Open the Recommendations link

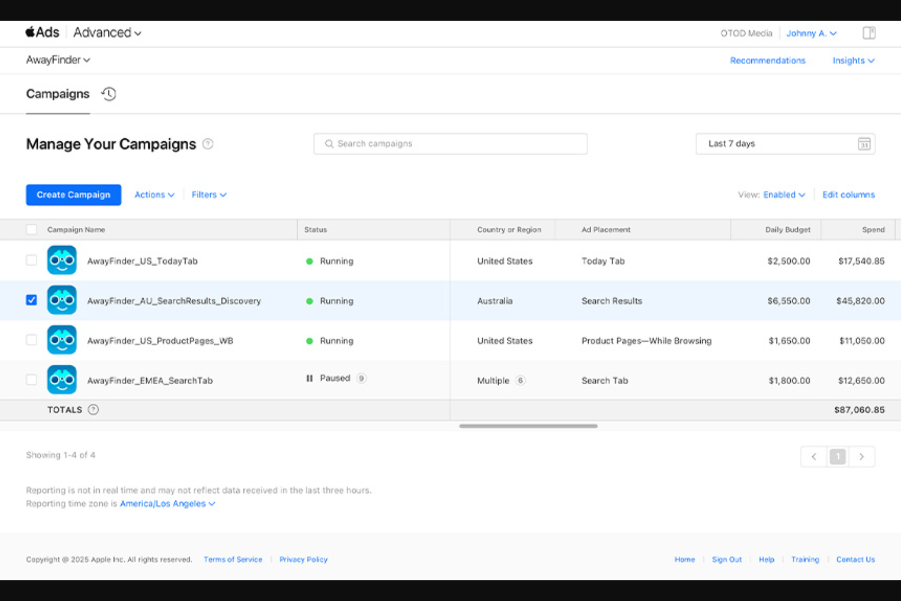click(768, 60)
